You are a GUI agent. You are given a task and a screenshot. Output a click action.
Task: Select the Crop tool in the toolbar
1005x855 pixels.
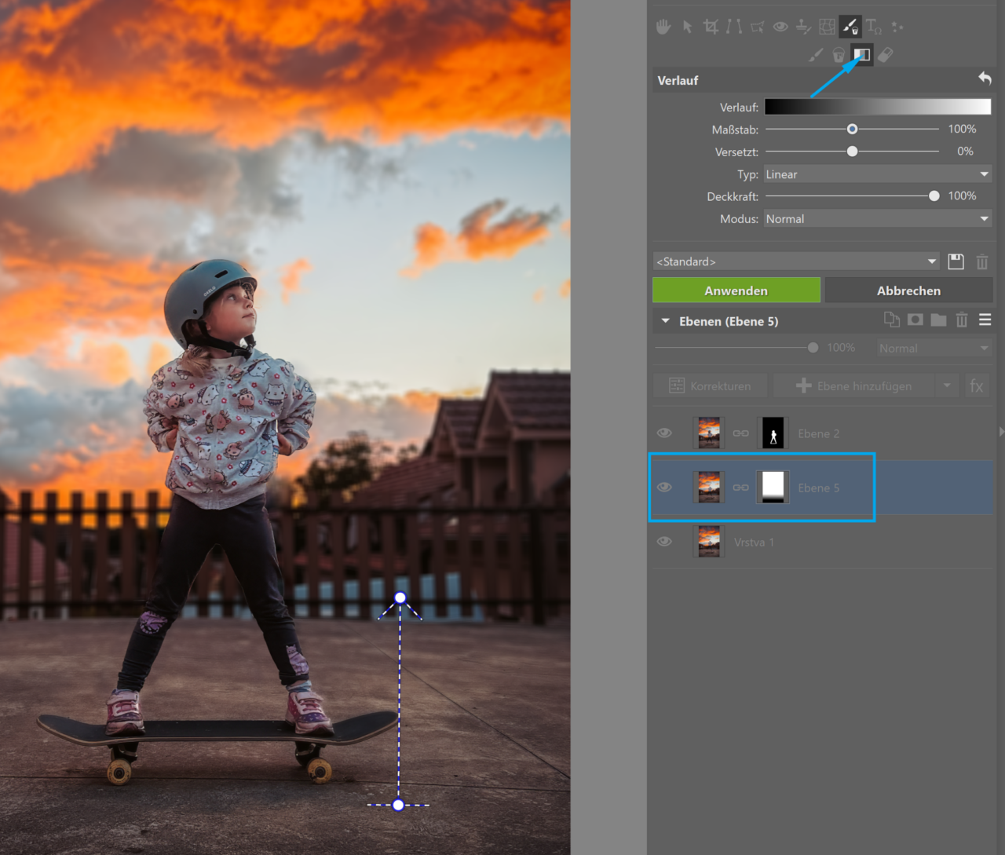click(x=711, y=27)
